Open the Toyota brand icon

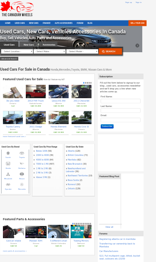(x=22, y=153)
